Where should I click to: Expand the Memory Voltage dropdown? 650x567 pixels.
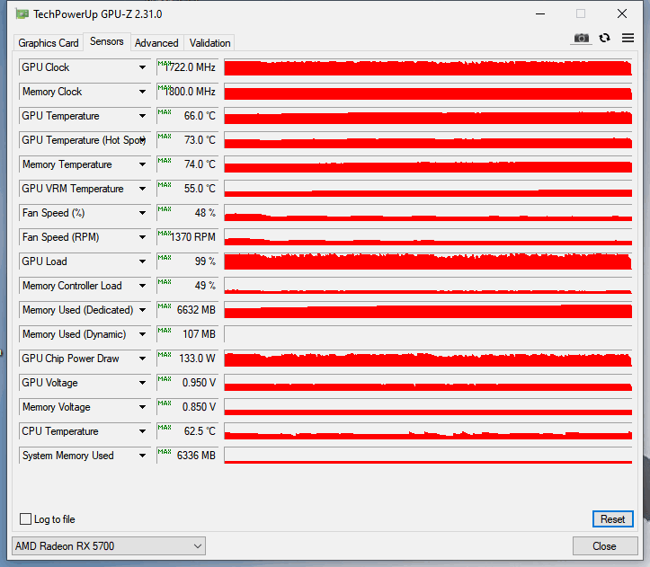pyautogui.click(x=142, y=407)
